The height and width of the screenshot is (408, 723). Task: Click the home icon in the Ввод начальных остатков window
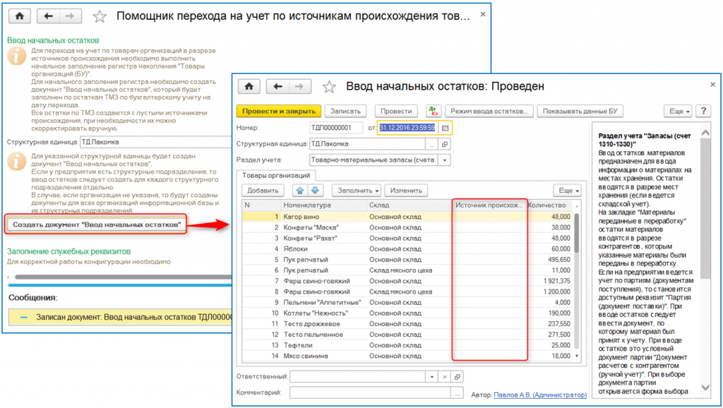coord(249,86)
